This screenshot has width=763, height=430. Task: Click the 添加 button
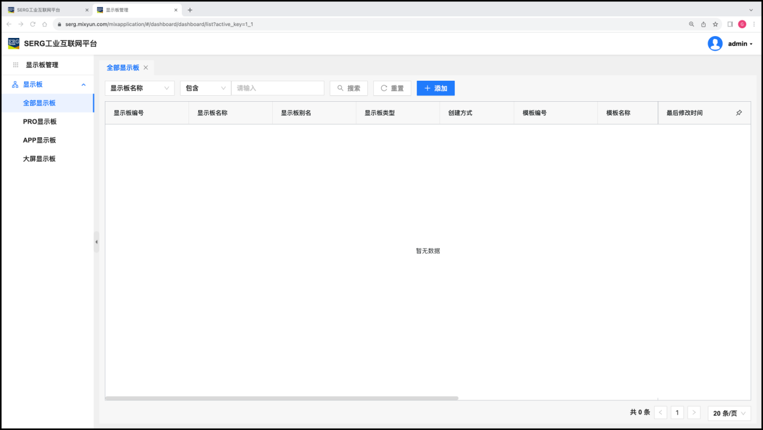point(435,88)
